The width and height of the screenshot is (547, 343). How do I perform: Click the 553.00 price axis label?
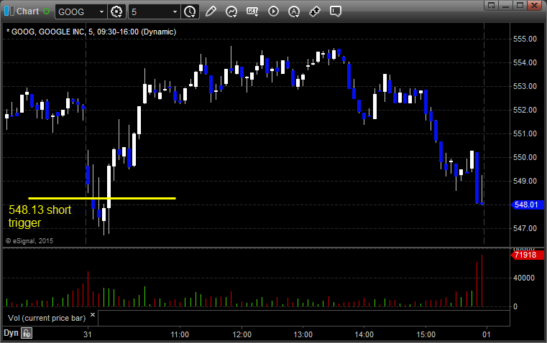click(525, 86)
